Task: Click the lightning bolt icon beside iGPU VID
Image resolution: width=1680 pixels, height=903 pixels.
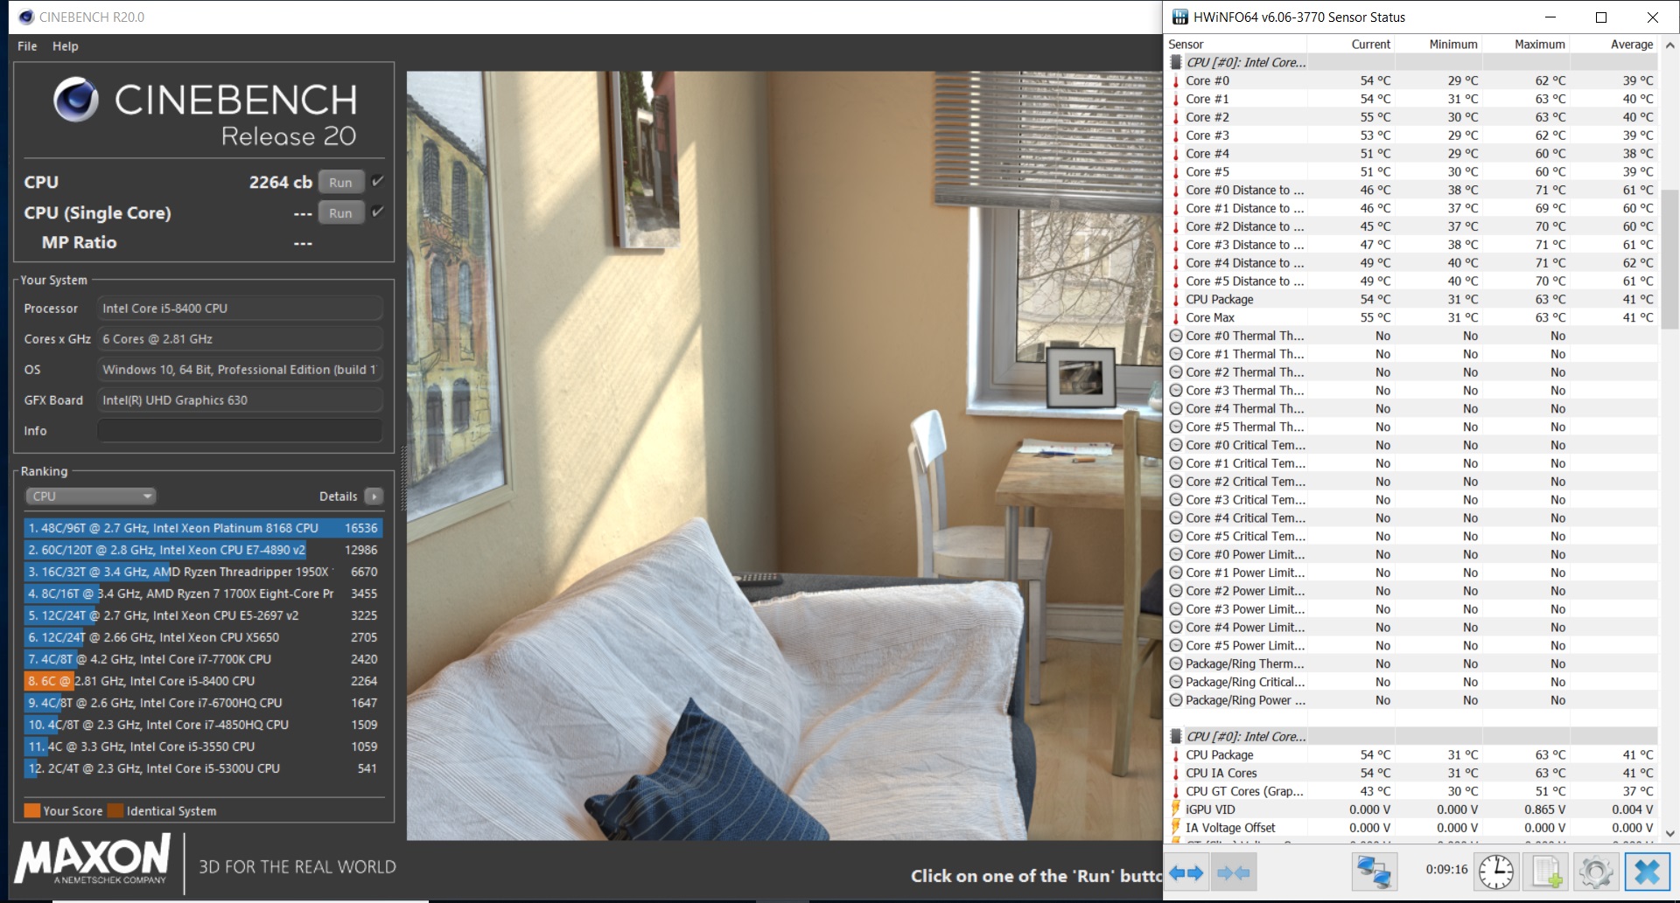Action: [x=1176, y=809]
